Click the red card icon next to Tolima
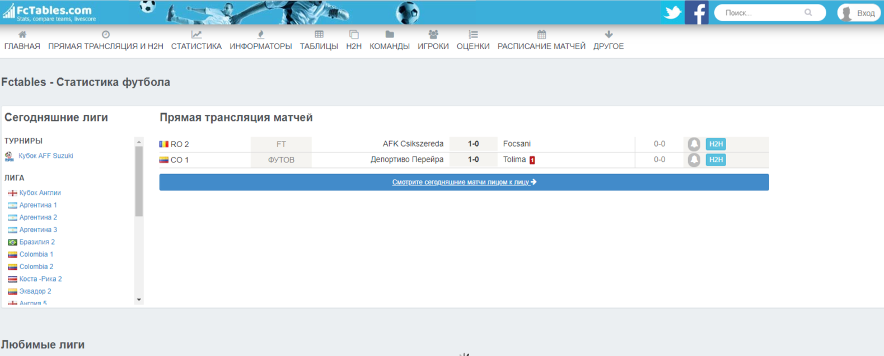 (532, 160)
